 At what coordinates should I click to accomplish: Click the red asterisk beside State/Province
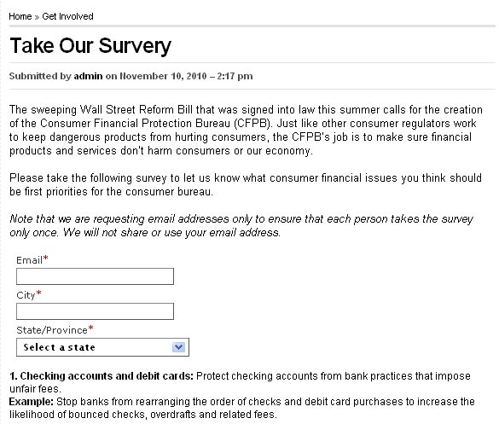tap(91, 328)
